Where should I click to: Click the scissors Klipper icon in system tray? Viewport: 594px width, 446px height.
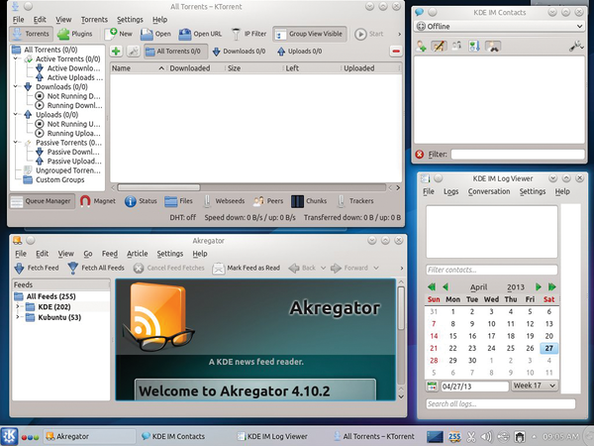tap(471, 436)
